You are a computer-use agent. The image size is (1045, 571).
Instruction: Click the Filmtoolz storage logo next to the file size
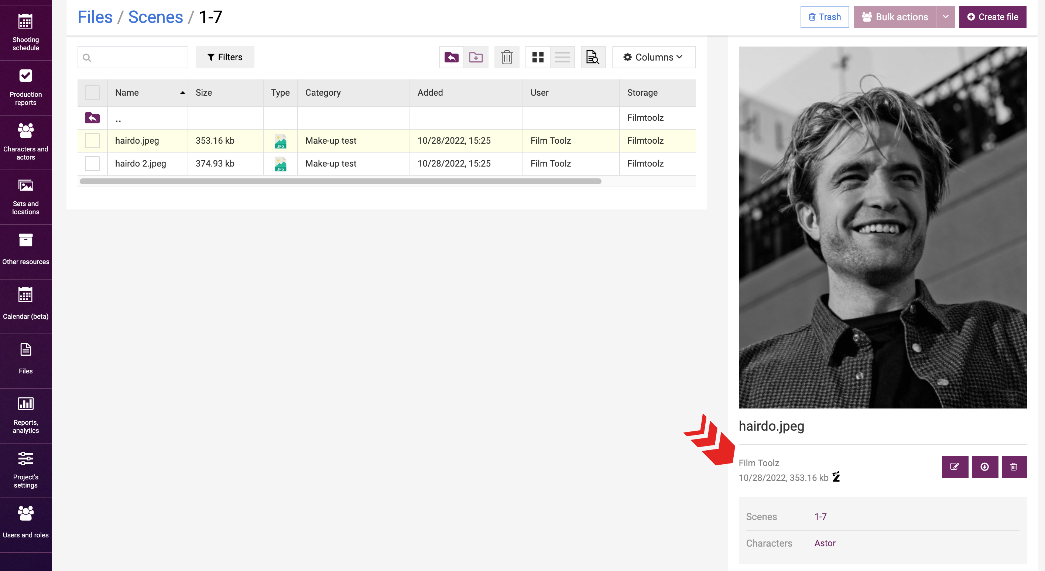836,477
